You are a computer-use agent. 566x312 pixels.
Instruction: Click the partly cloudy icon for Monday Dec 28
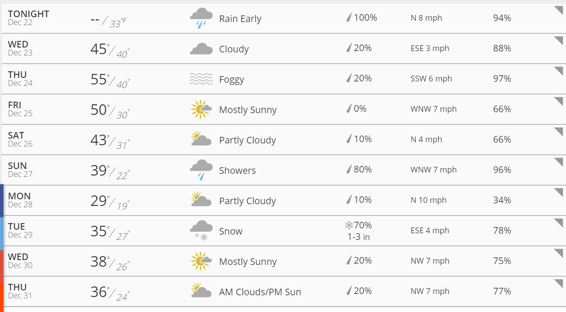pos(201,201)
